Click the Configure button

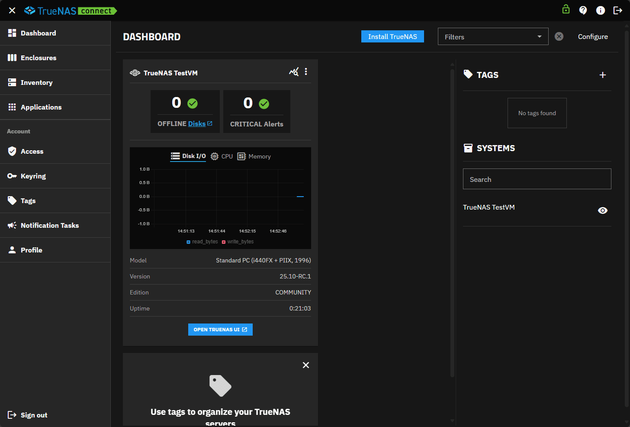(593, 36)
